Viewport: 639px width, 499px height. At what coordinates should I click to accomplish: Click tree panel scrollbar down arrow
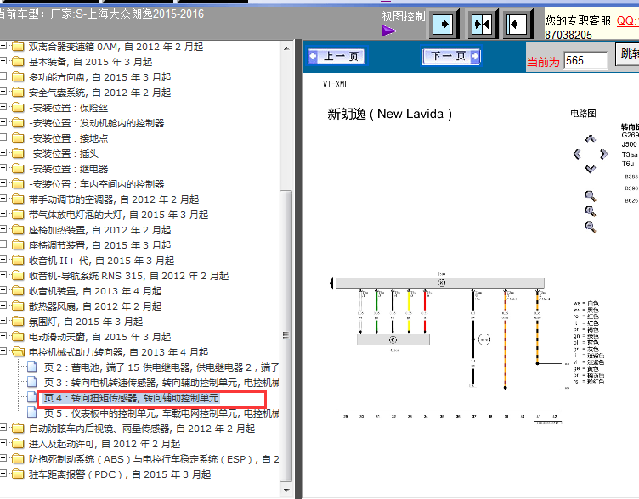pos(286,490)
